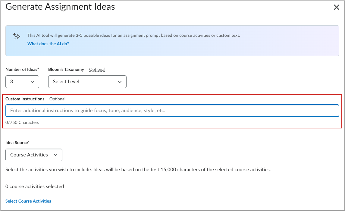Click the chevron on Course Activities dropdown
This screenshot has width=345, height=211.
point(55,155)
